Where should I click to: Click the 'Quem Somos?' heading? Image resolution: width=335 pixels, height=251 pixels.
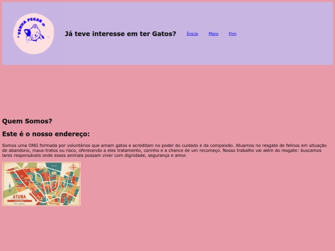tap(27, 121)
